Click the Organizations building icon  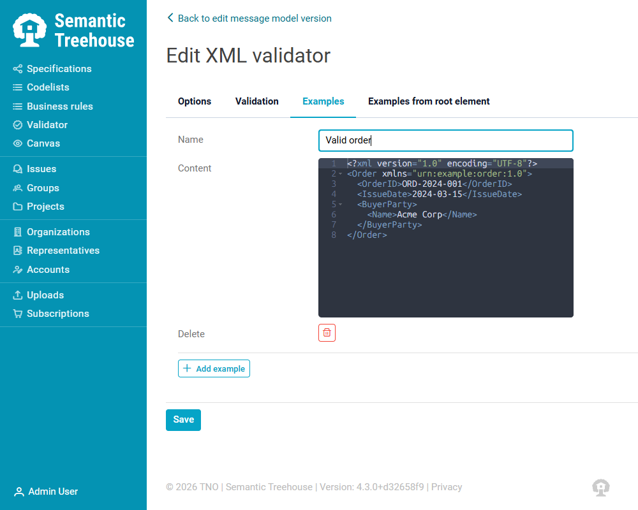pyautogui.click(x=17, y=232)
